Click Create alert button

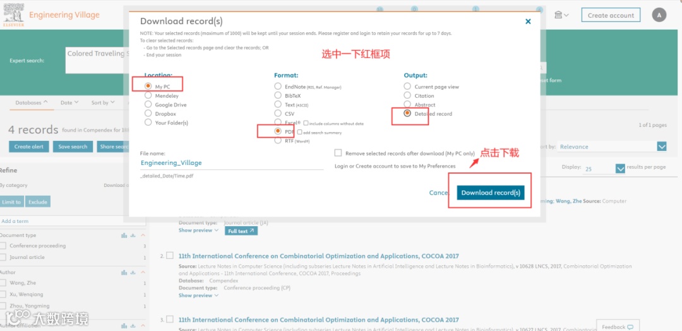click(28, 147)
